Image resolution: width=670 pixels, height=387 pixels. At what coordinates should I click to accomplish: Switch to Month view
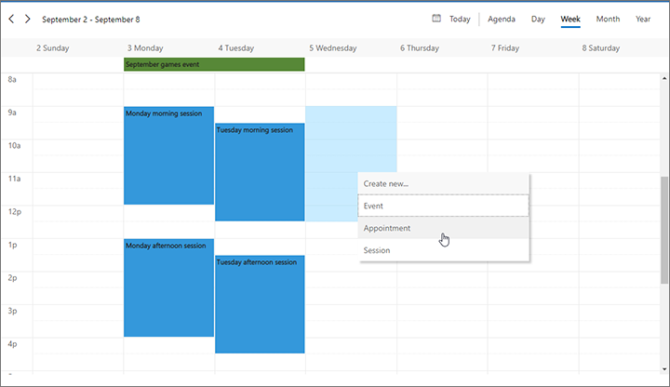(x=608, y=19)
